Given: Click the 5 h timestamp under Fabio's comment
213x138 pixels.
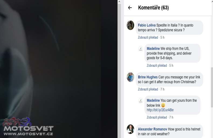Looking at the screenshot, I should click(162, 37).
